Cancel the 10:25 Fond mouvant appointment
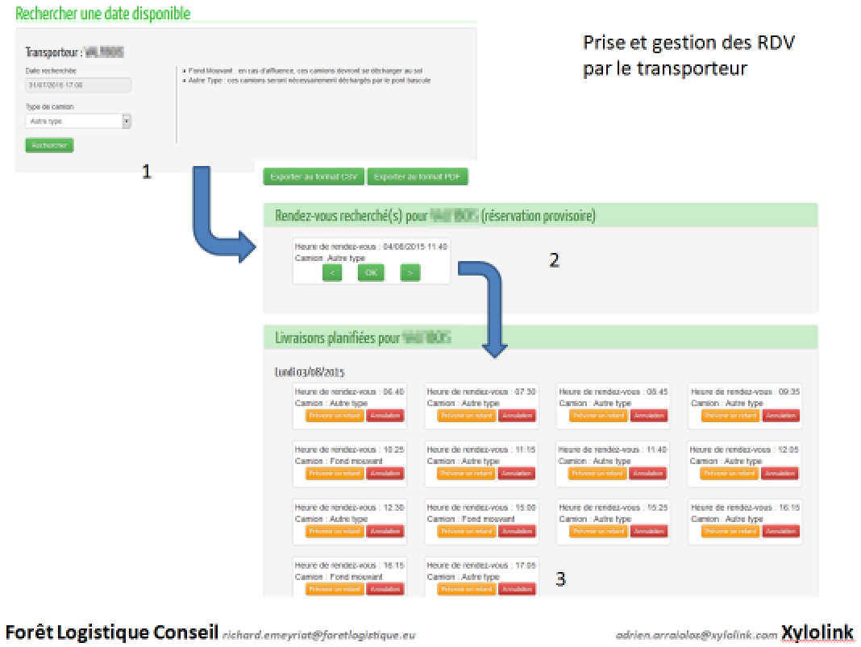861x647 pixels. tap(385, 474)
